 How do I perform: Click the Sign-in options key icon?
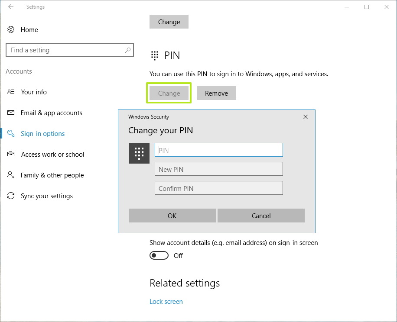[11, 133]
